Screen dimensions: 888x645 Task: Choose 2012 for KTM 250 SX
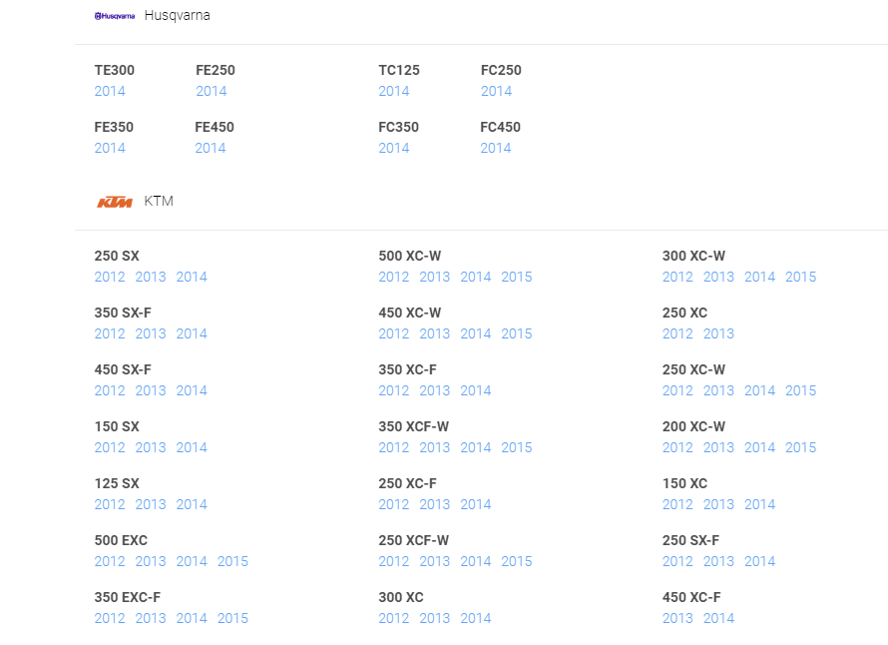tap(110, 277)
